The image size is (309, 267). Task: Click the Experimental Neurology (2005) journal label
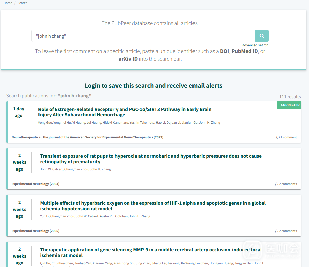click(x=35, y=231)
